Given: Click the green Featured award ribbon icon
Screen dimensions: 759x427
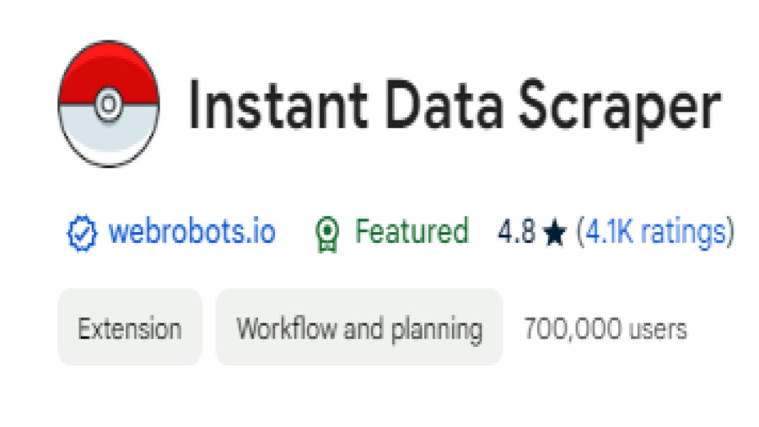Looking at the screenshot, I should point(327,235).
